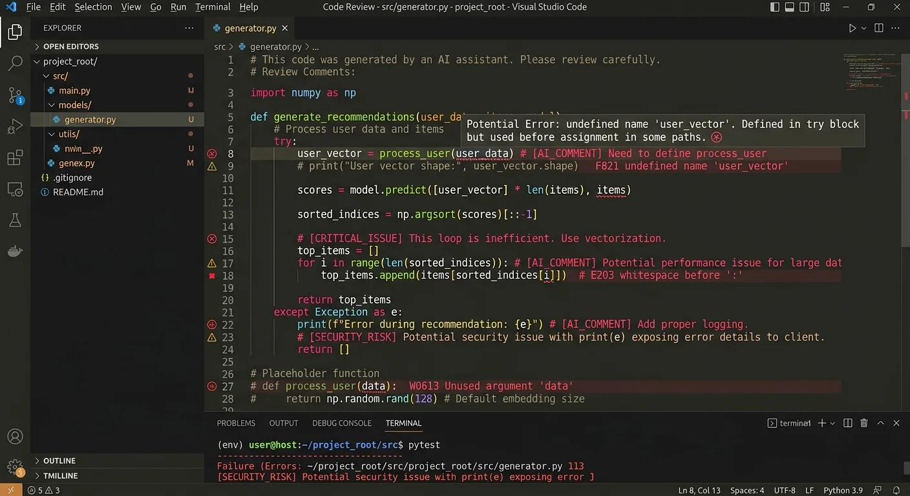Open new terminal launch profile dropdown
The height and width of the screenshot is (496, 910).
[832, 423]
